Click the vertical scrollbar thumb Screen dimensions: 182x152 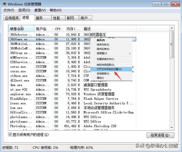[x=171, y=44]
